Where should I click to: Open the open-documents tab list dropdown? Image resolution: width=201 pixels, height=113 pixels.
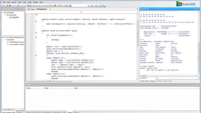tap(138, 9)
